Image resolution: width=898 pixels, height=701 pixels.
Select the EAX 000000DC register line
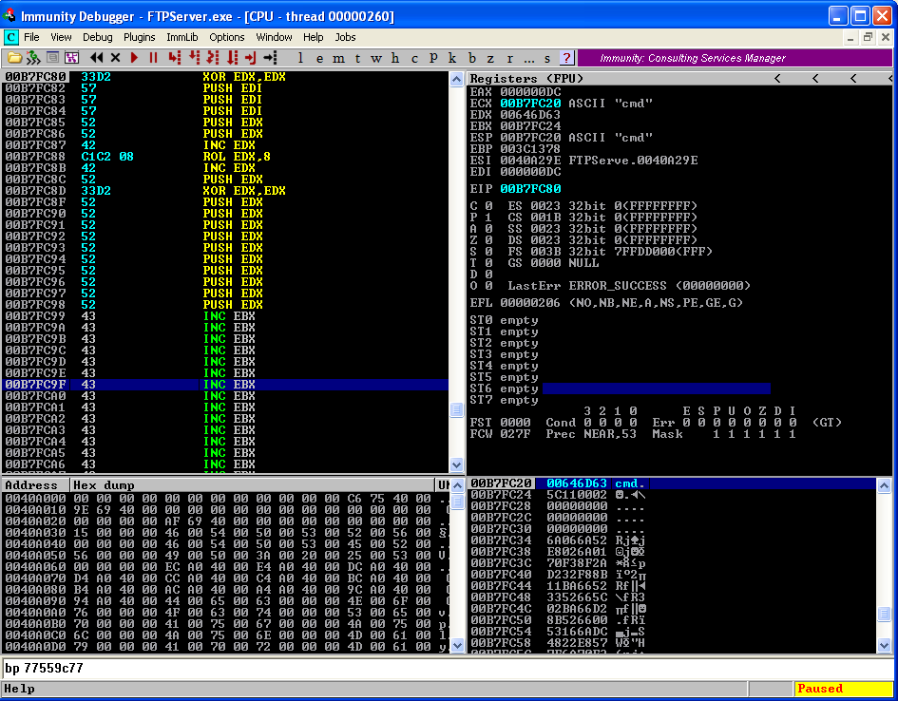(515, 91)
